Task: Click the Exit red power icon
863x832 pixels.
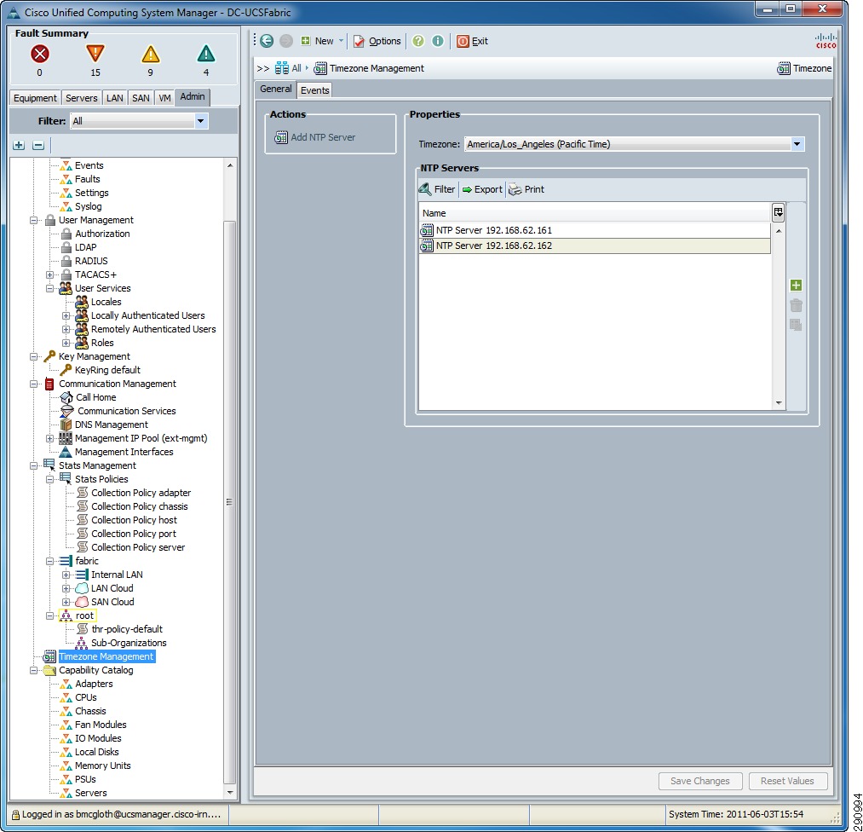Action: tap(463, 41)
